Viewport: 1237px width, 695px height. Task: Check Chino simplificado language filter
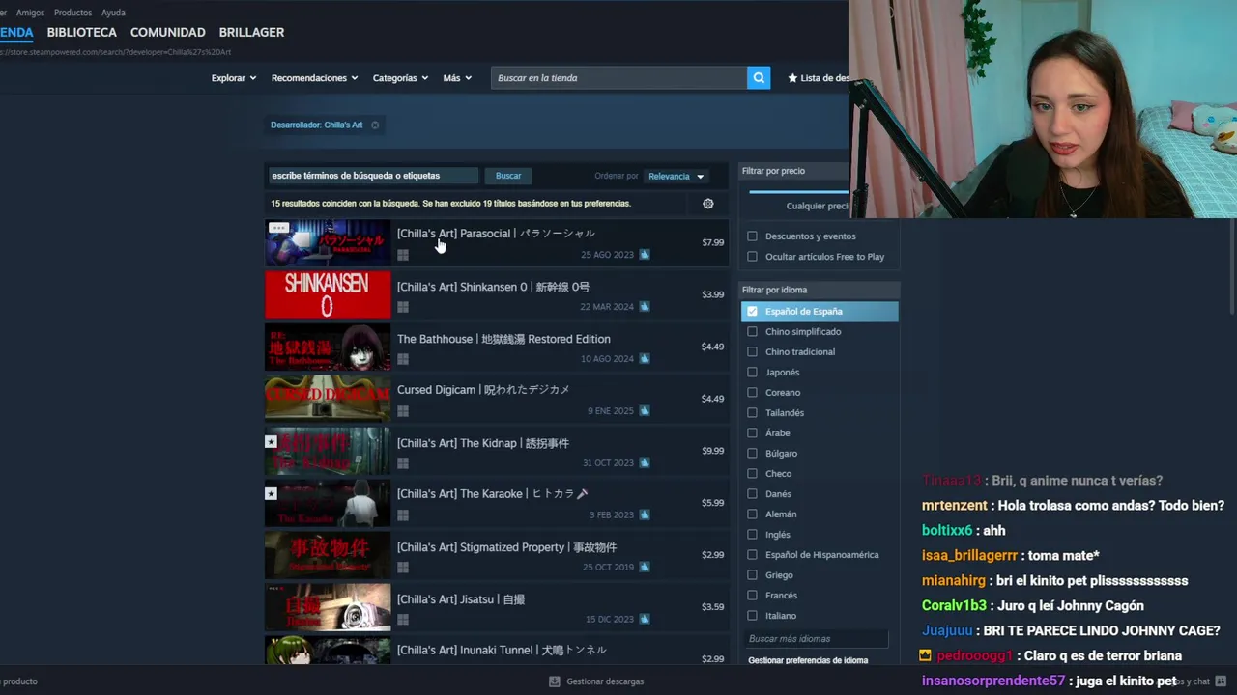pyautogui.click(x=752, y=332)
